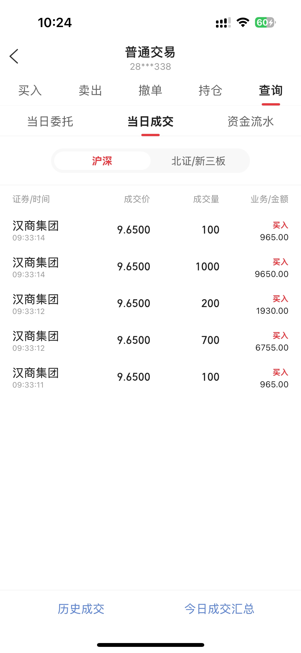
Task: Select the 查询 tab
Action: tap(271, 90)
